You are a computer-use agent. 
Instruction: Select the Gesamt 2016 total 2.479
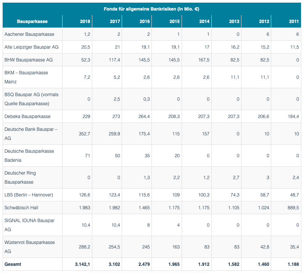point(144,264)
